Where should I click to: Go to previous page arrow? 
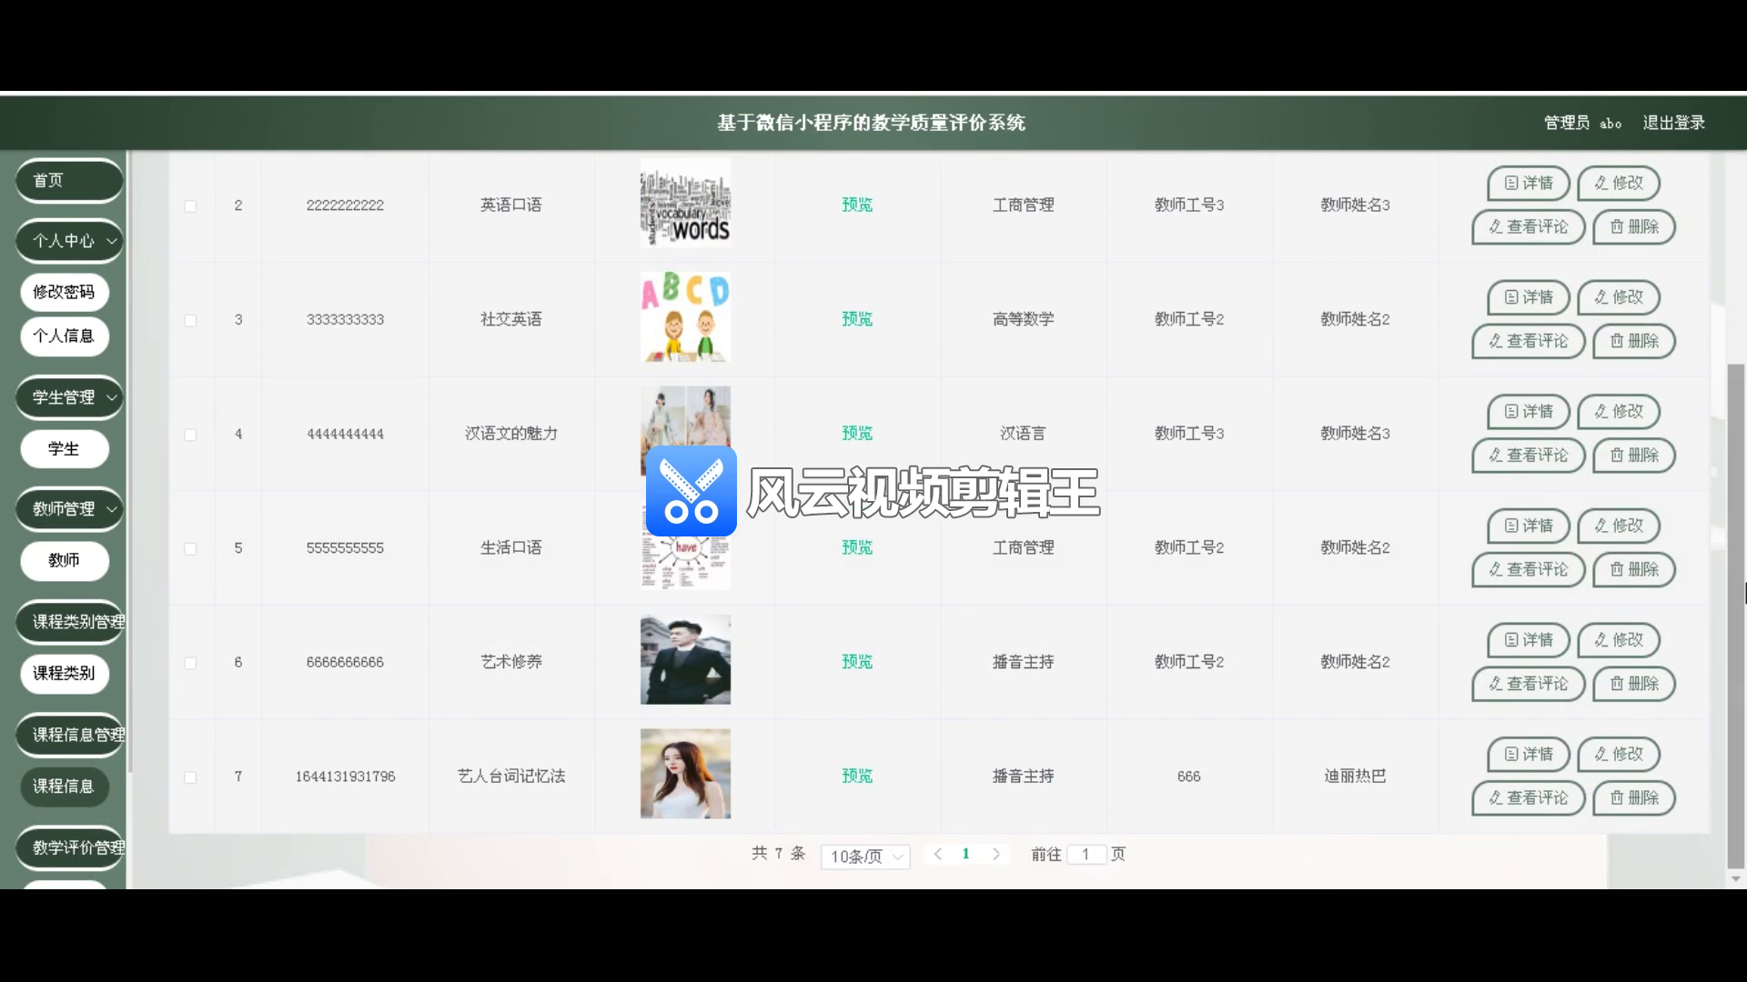[x=938, y=854]
